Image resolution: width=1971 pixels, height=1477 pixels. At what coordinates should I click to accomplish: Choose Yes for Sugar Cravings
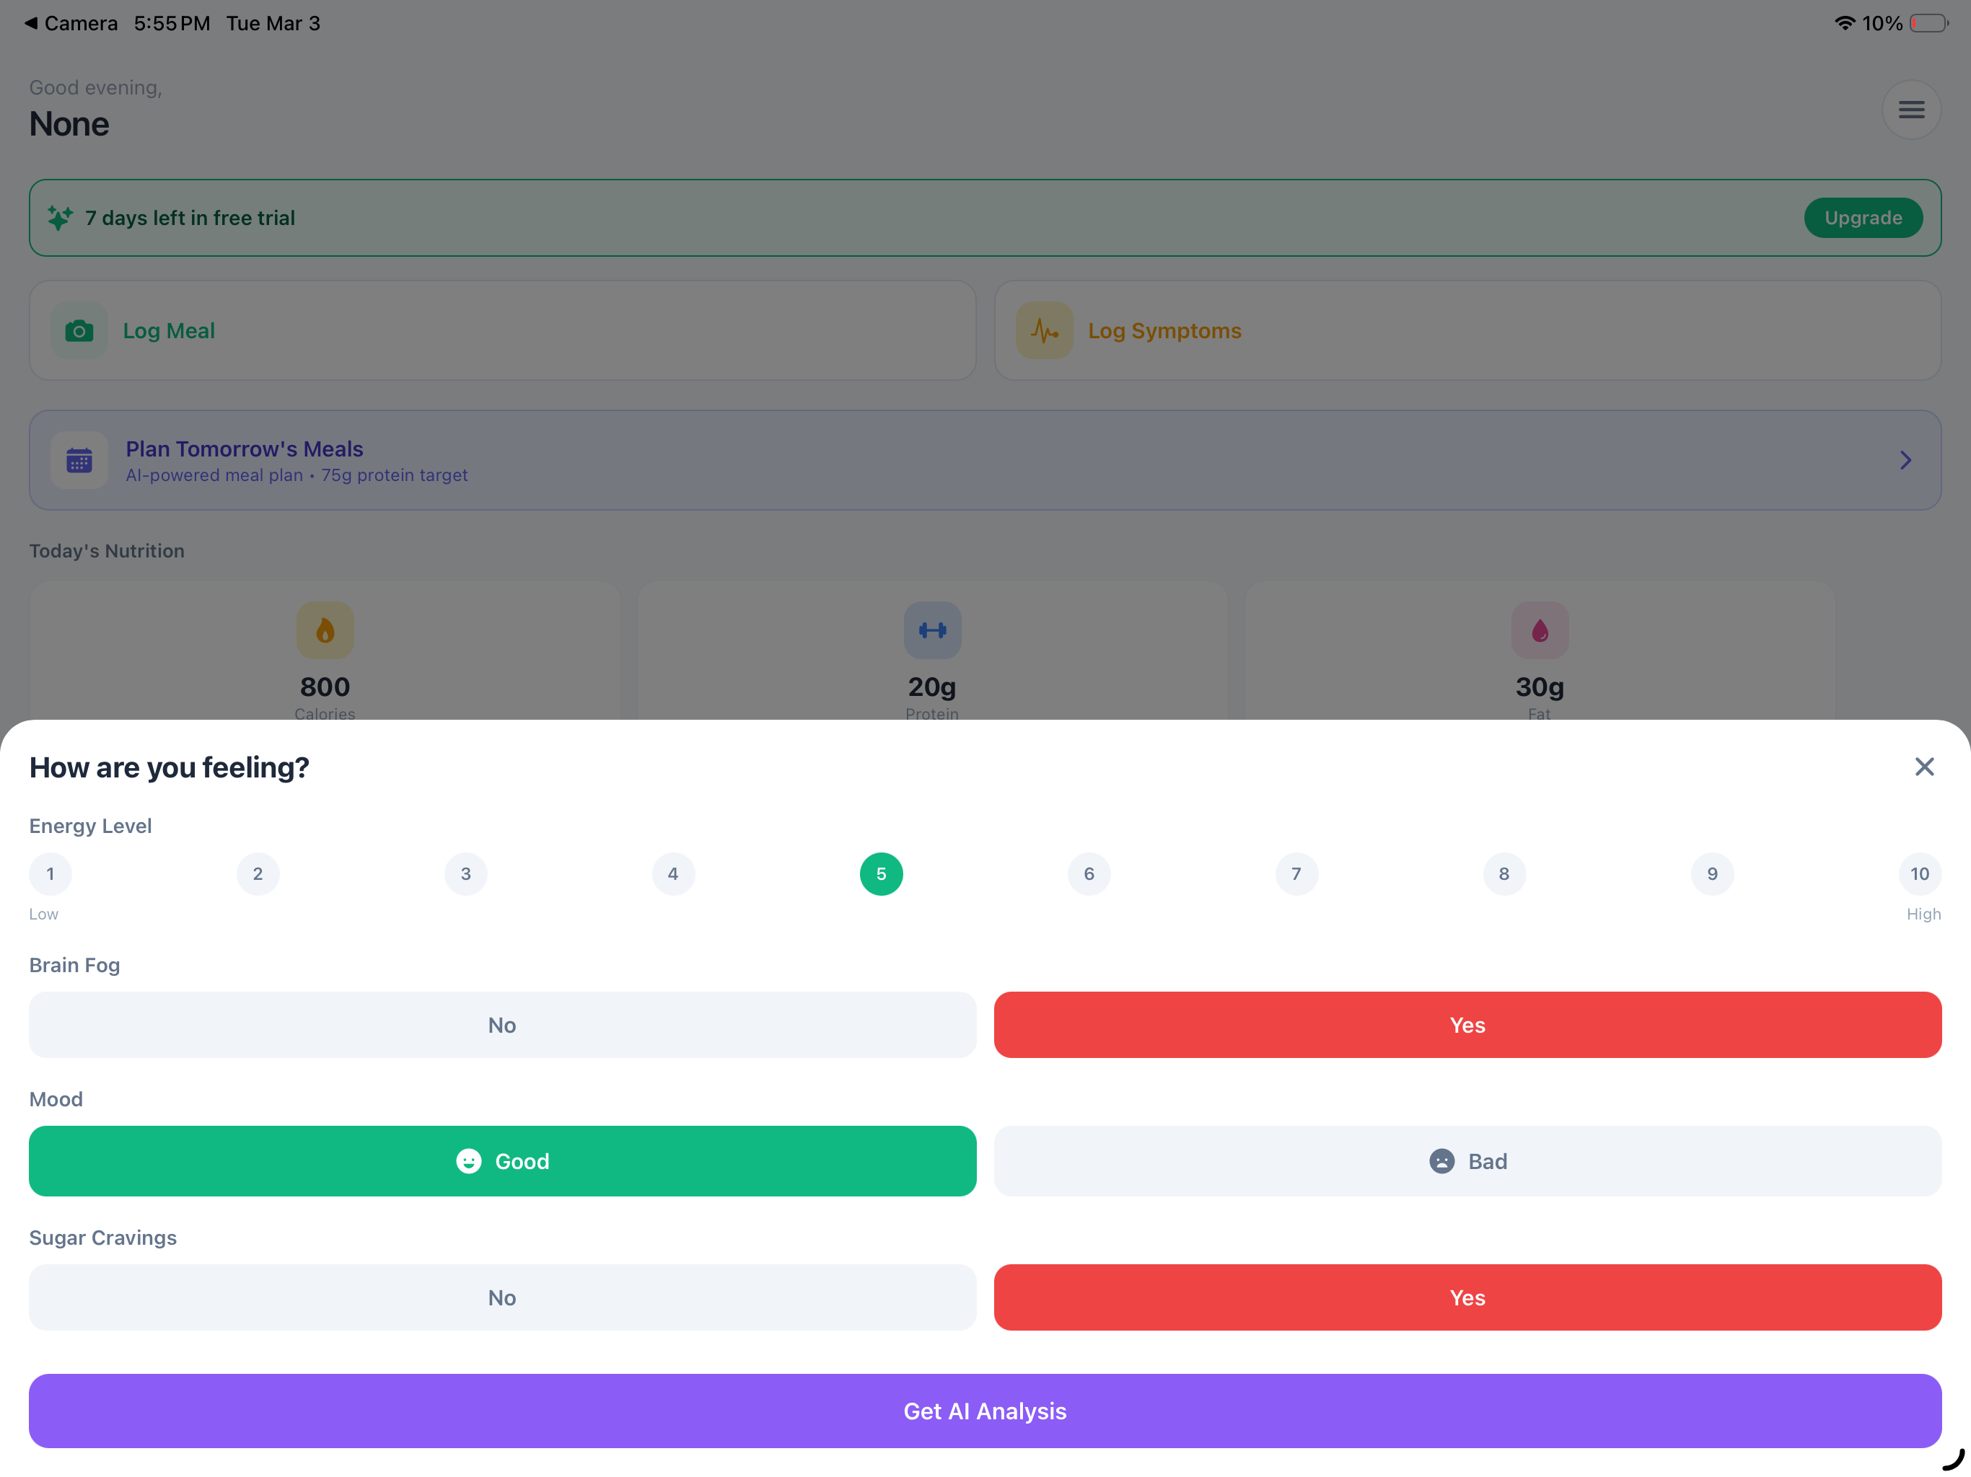point(1467,1298)
